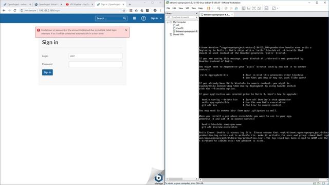Image resolution: width=329 pixels, height=185 pixels.
Task: Open the Tabs menu in VMware
Action: 193,8
